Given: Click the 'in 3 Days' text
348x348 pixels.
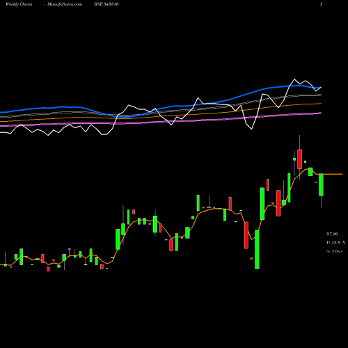Looking at the screenshot, I should [x=334, y=251].
